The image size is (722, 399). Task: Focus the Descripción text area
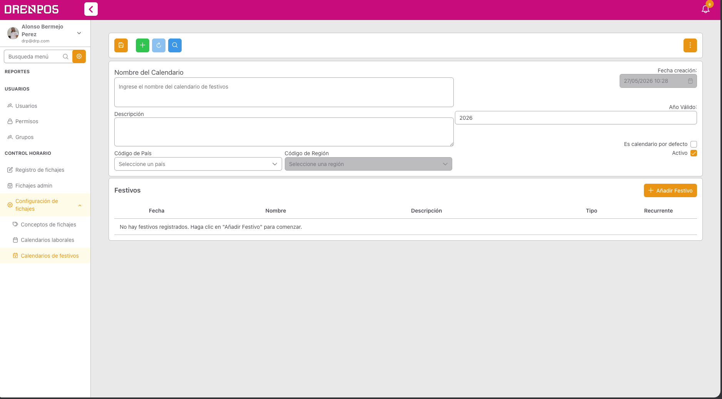tap(284, 132)
